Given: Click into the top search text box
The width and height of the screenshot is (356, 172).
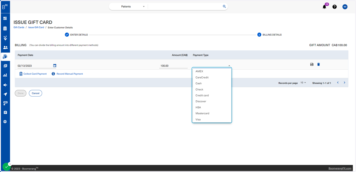Looking at the screenshot, I should tap(185, 7).
